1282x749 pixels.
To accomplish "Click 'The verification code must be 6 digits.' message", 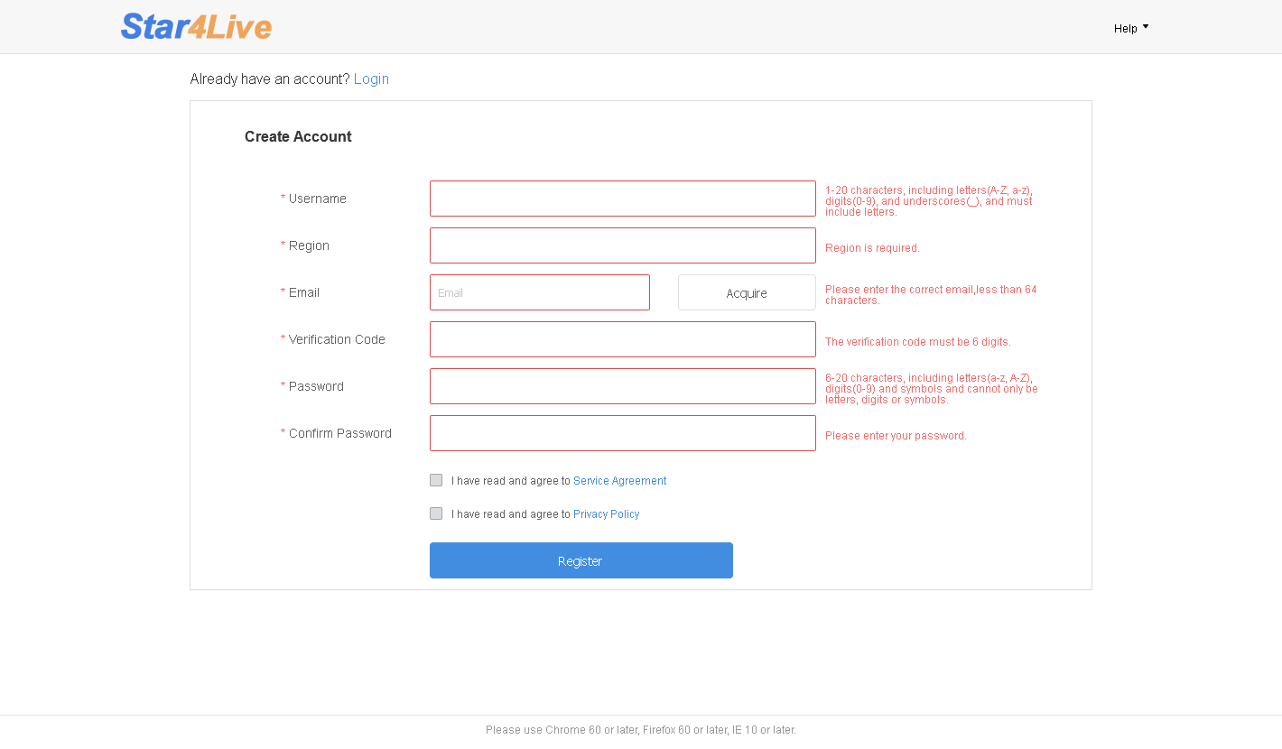I will tap(918, 342).
